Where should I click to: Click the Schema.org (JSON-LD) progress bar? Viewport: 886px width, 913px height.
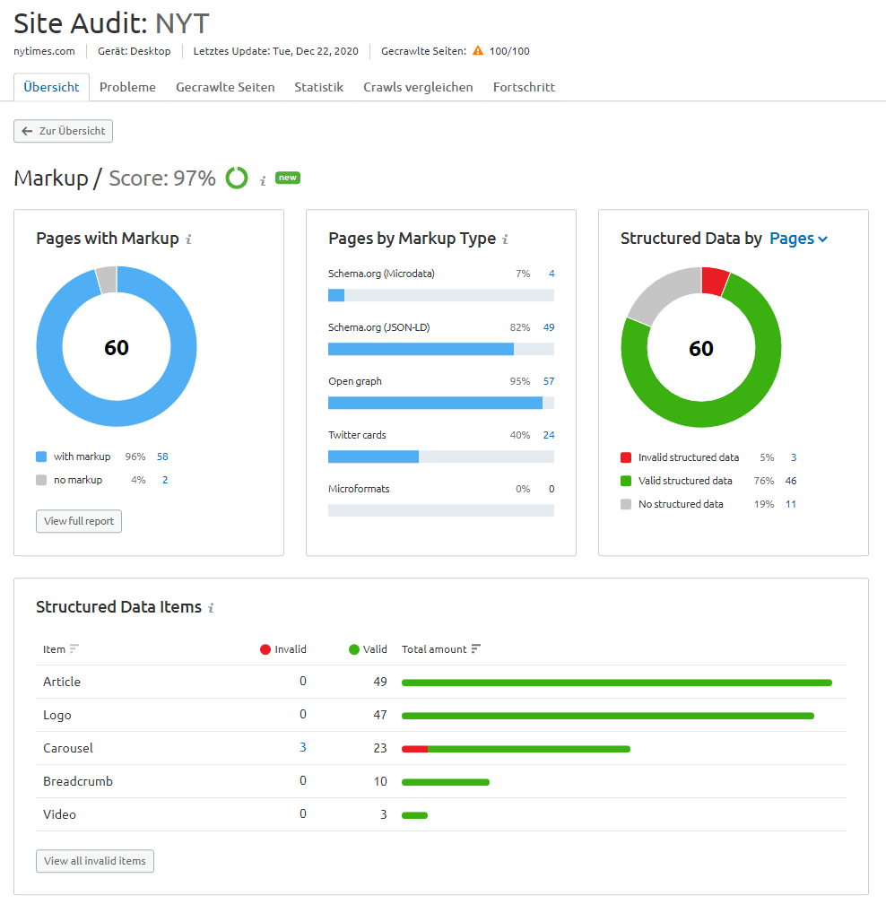441,349
